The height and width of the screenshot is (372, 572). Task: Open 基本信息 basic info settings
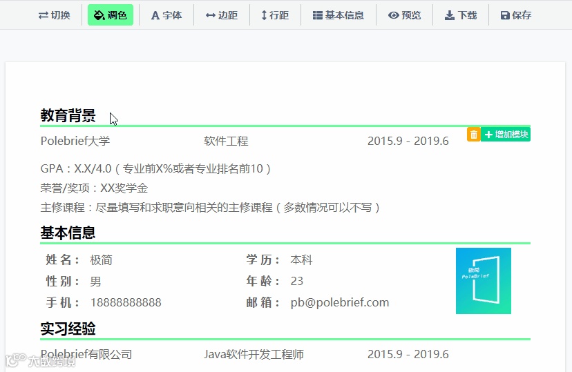point(339,15)
